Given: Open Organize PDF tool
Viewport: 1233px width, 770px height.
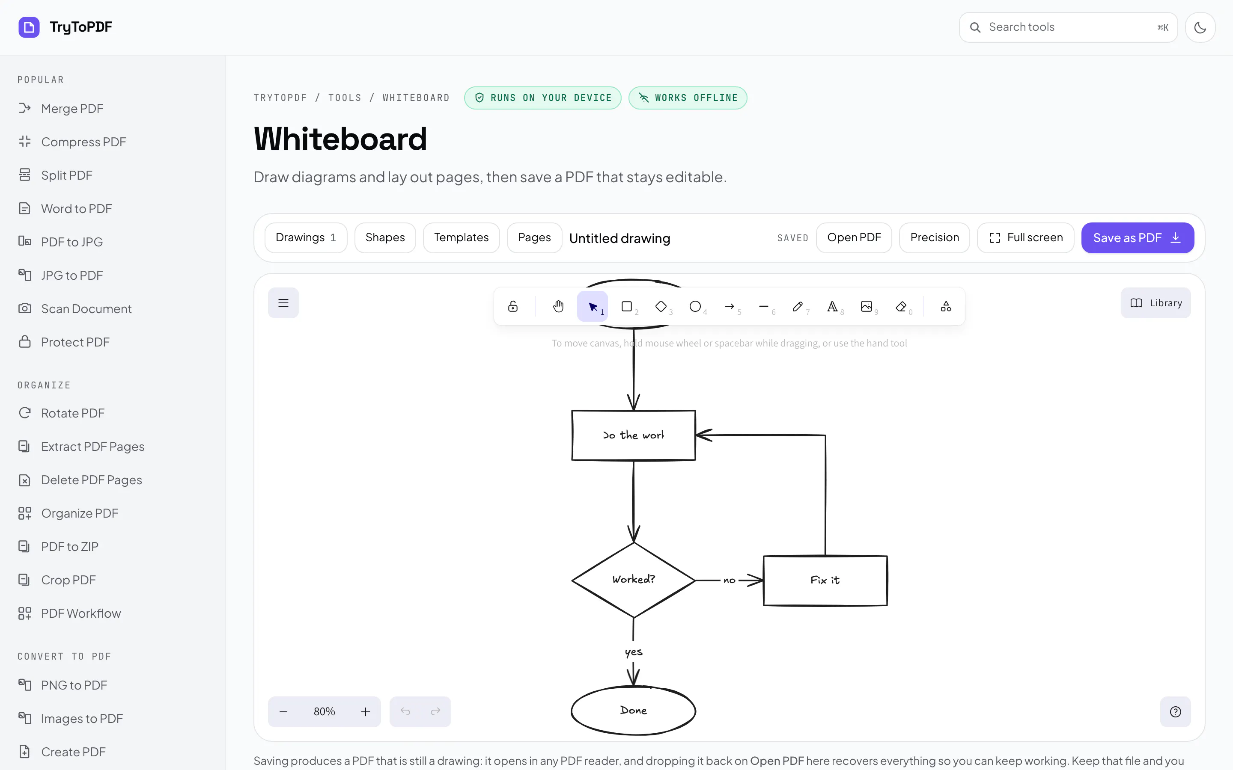Looking at the screenshot, I should tap(112, 513).
